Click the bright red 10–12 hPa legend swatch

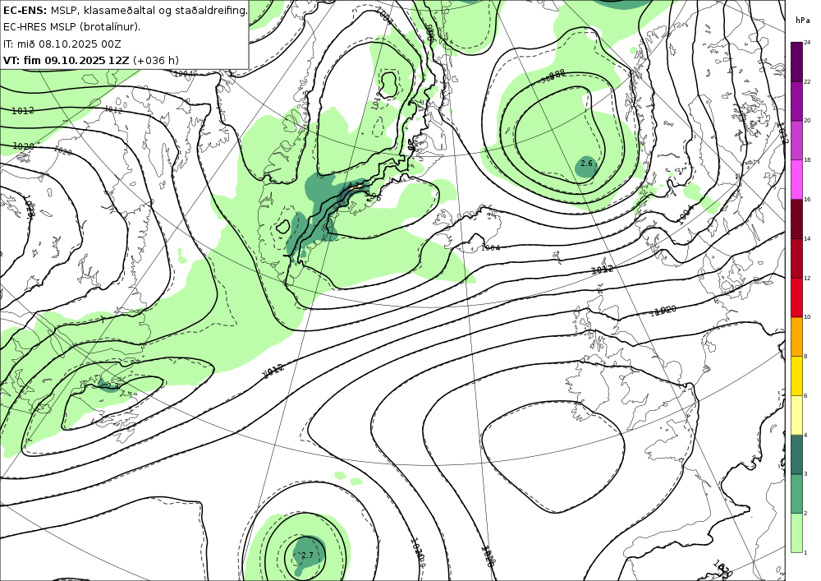(x=796, y=297)
